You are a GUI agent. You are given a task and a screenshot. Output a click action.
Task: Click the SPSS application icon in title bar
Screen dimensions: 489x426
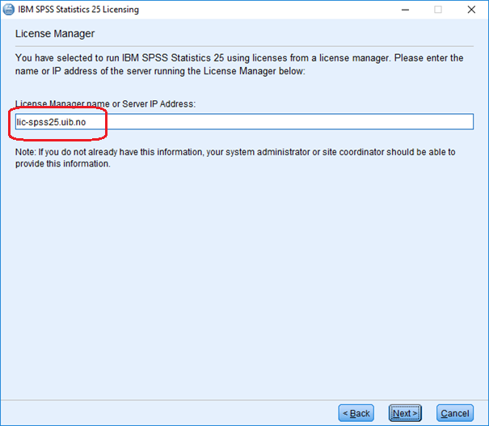coord(8,10)
